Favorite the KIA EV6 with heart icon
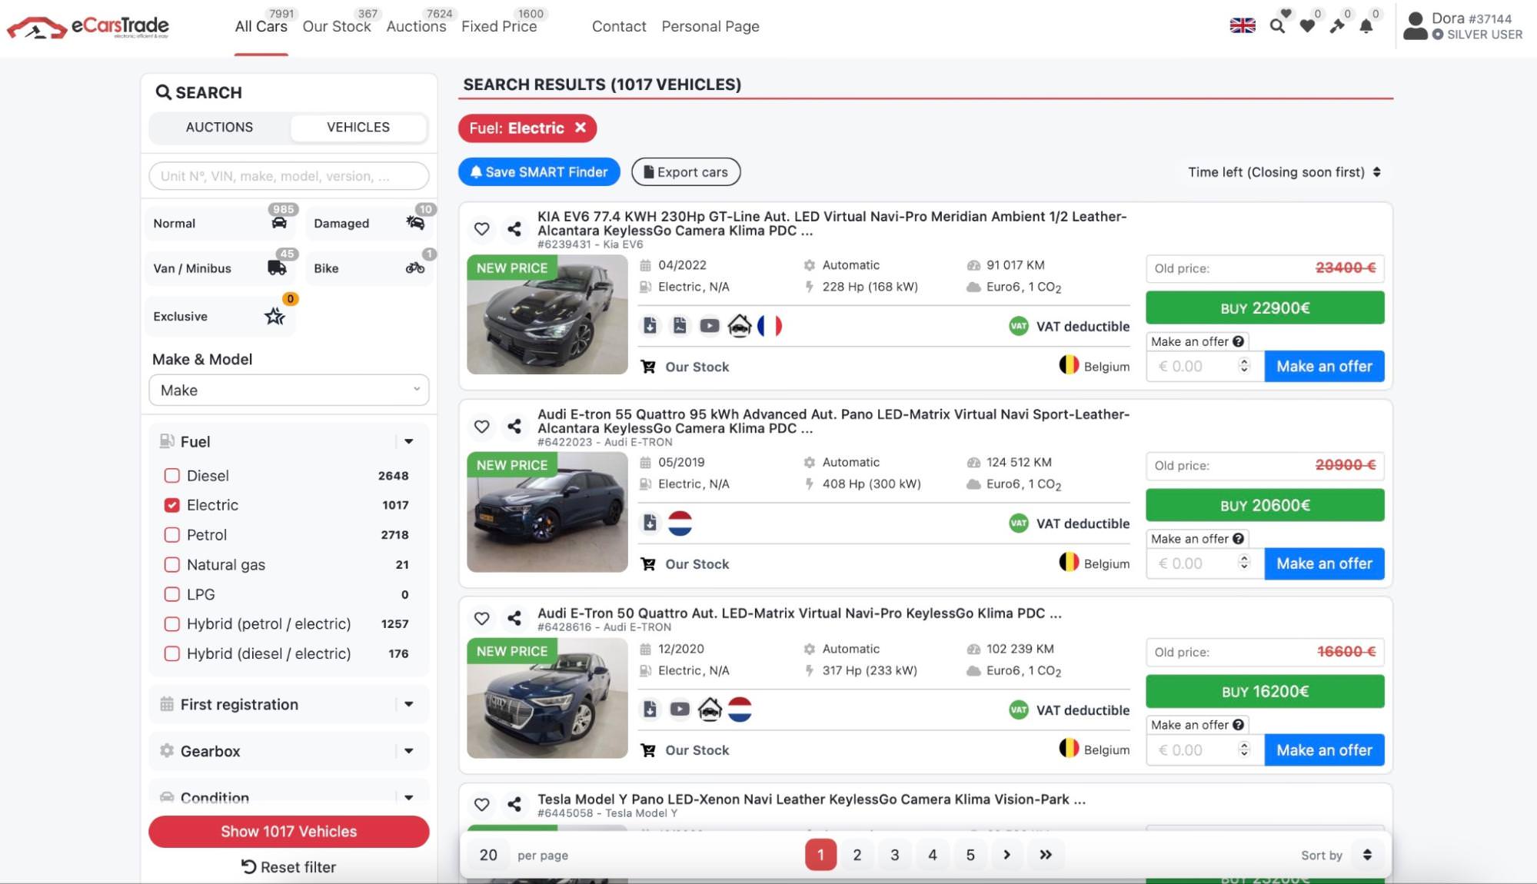Image resolution: width=1537 pixels, height=884 pixels. coord(481,229)
